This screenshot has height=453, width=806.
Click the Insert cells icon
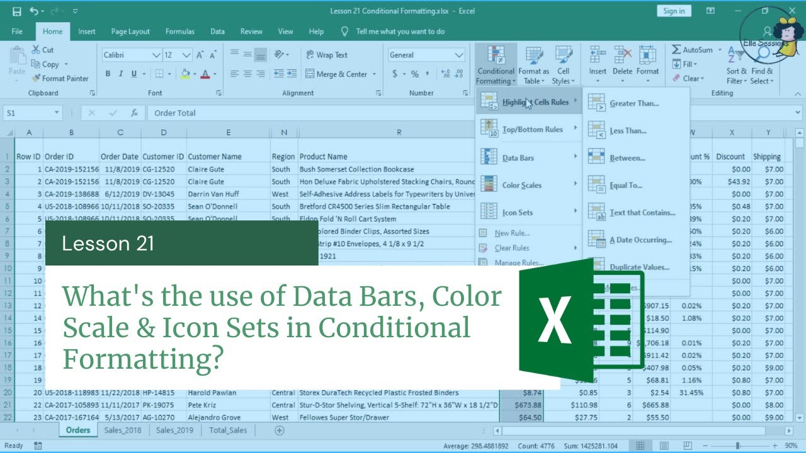tap(598, 55)
